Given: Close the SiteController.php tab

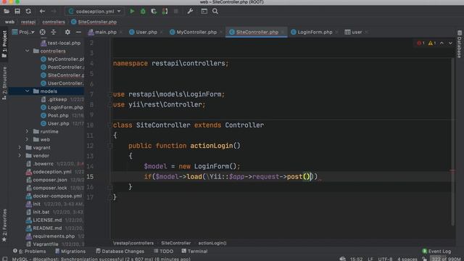Looking at the screenshot, I should click(x=283, y=32).
